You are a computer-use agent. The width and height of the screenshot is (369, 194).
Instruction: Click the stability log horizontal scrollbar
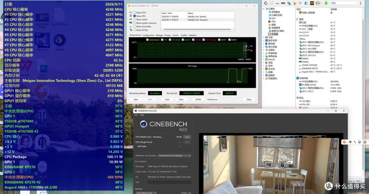[198, 29]
